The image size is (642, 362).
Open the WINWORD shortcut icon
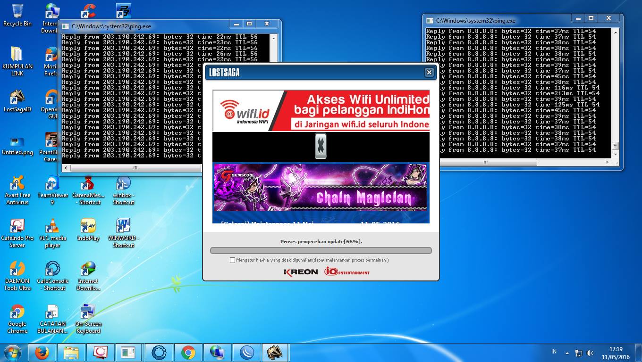click(x=123, y=233)
